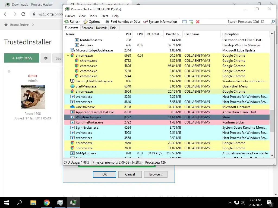278x208 pixels.
Task: Open the notification center icon
Action: 270,203
